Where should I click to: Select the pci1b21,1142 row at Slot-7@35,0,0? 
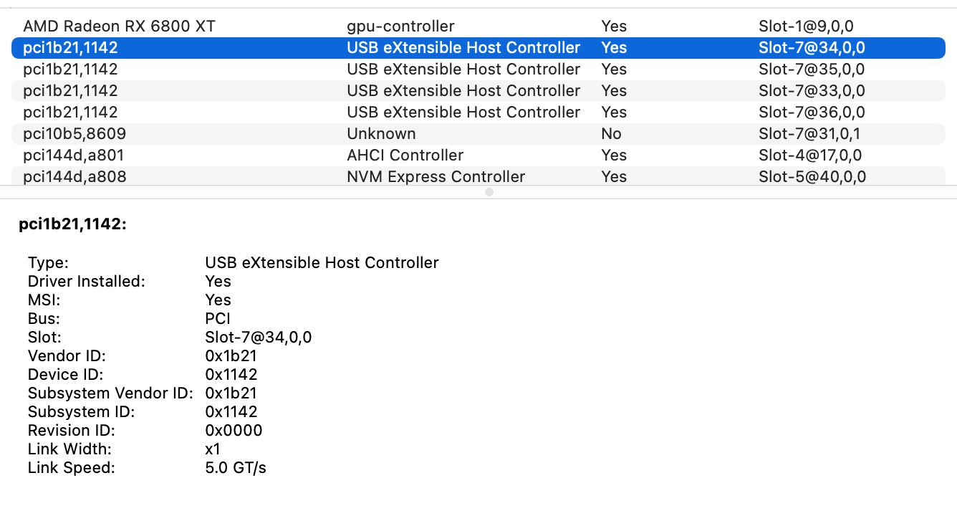coord(70,70)
